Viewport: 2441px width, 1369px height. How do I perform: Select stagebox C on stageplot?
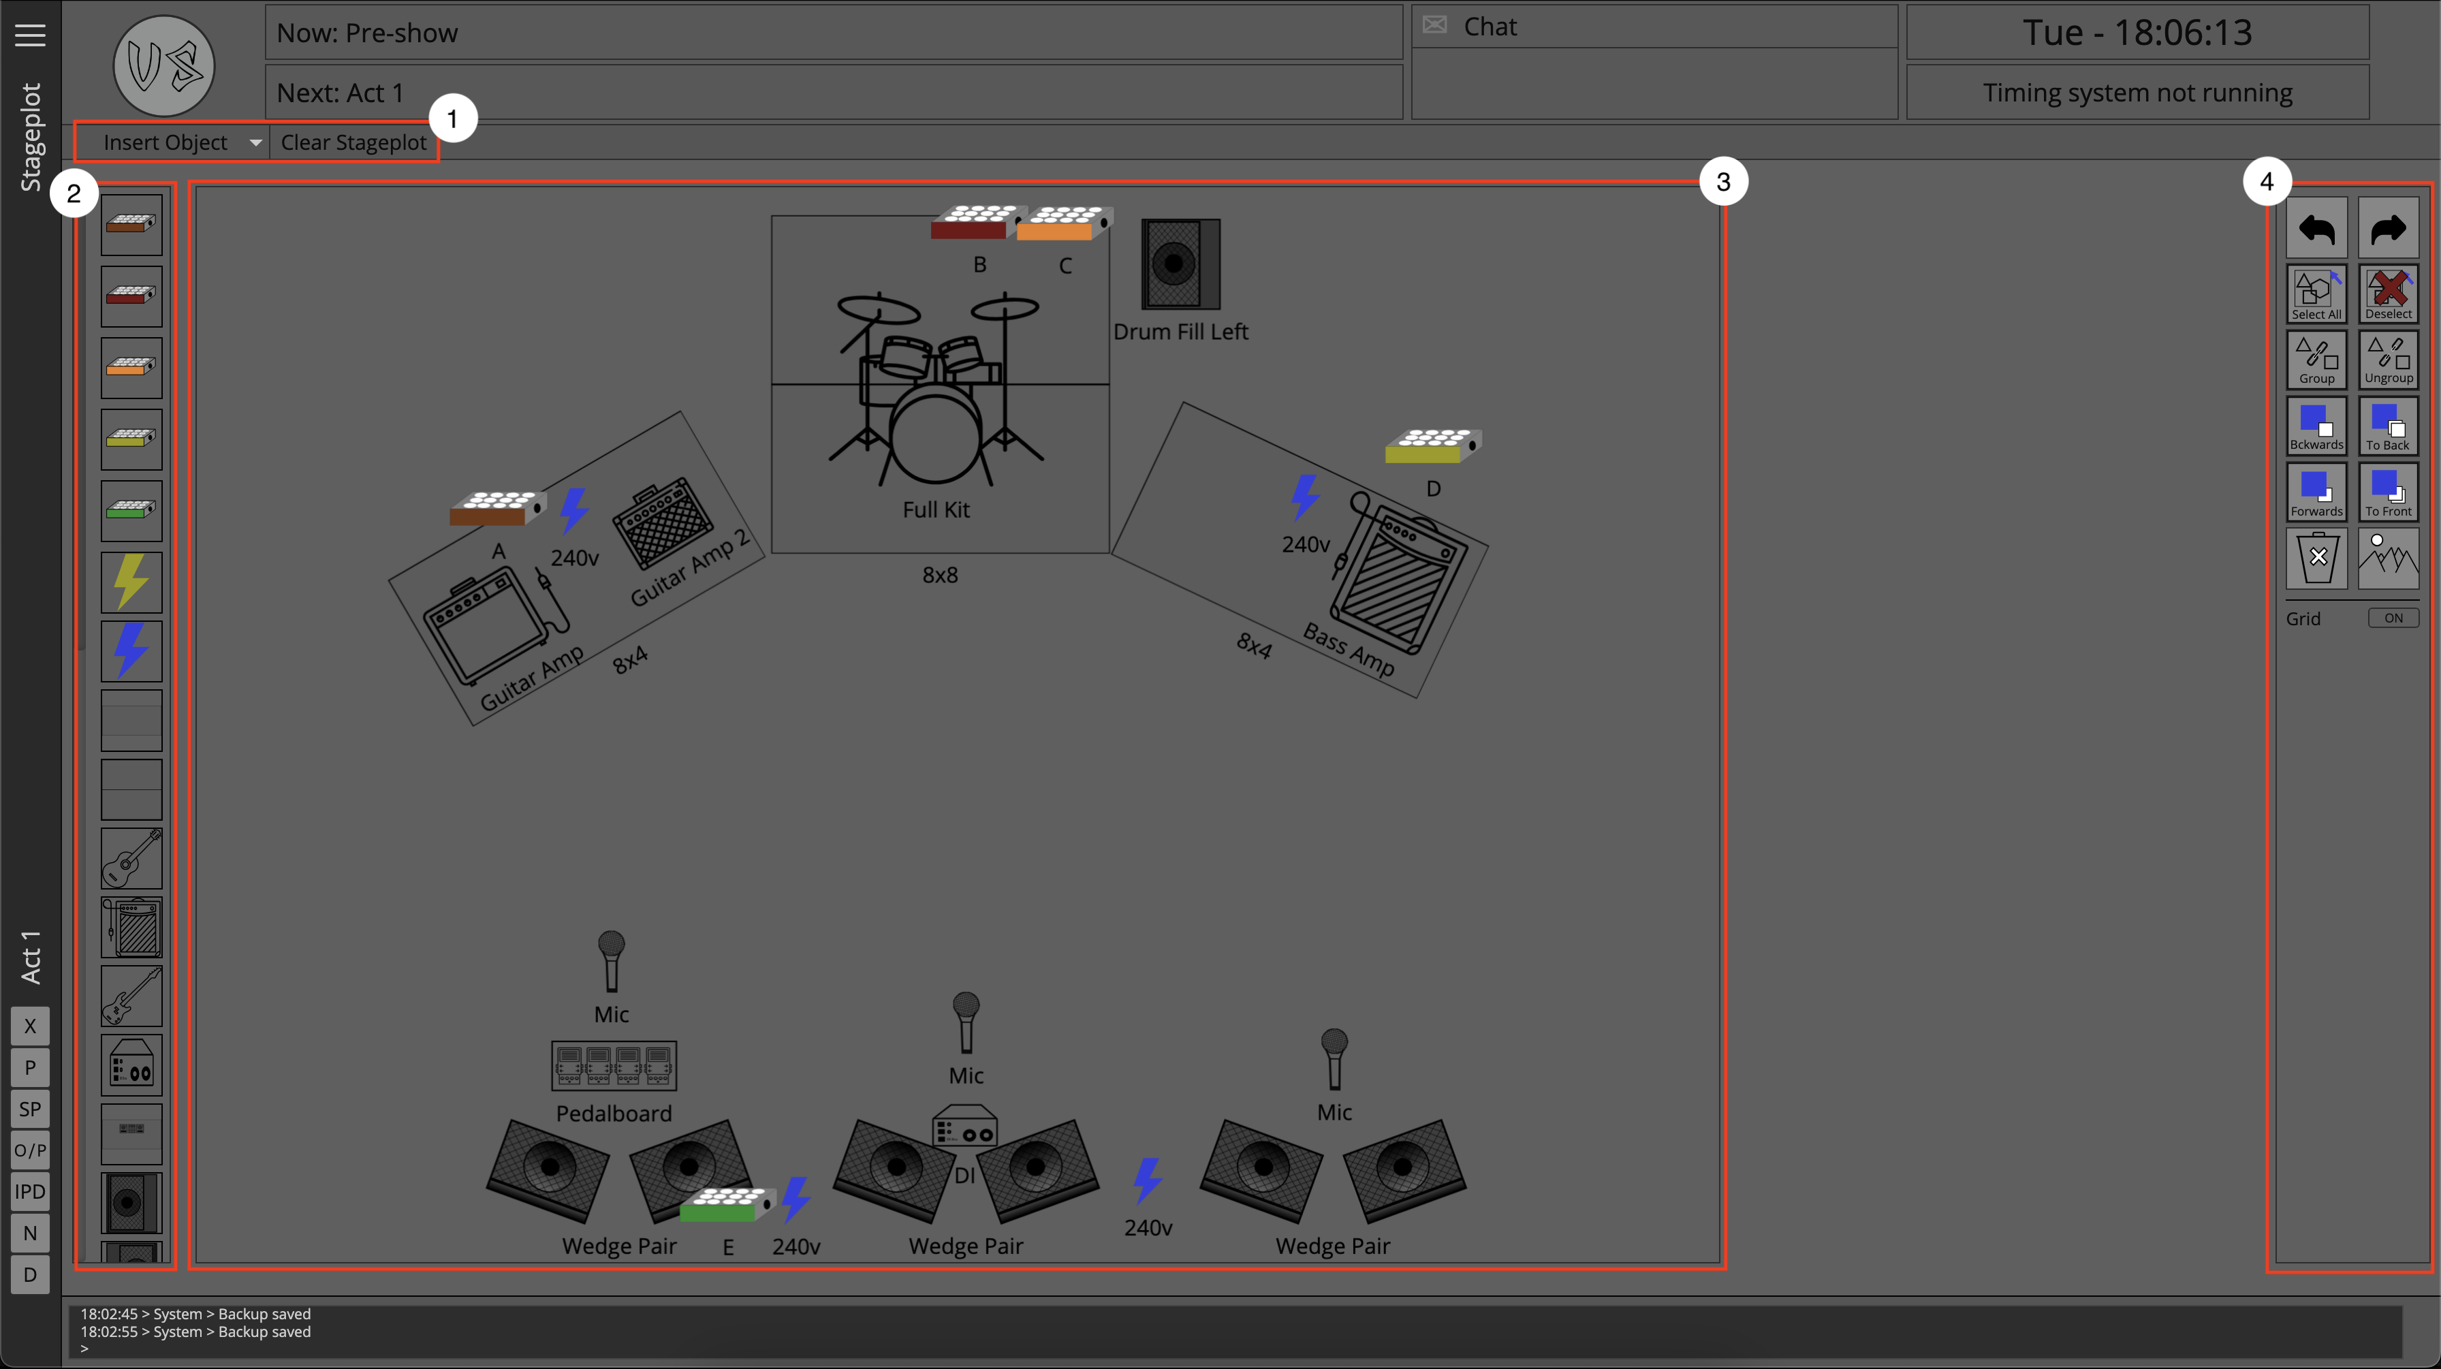click(1065, 223)
